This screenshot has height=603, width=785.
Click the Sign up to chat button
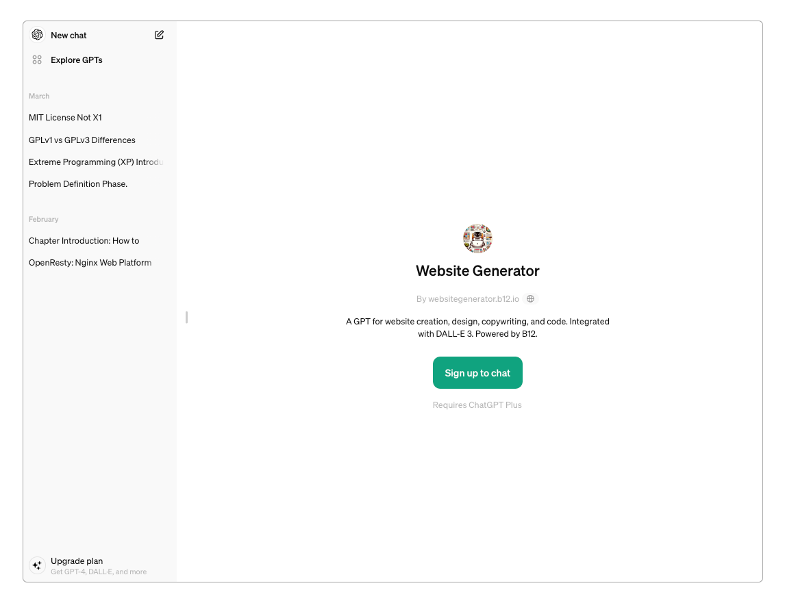[477, 373]
